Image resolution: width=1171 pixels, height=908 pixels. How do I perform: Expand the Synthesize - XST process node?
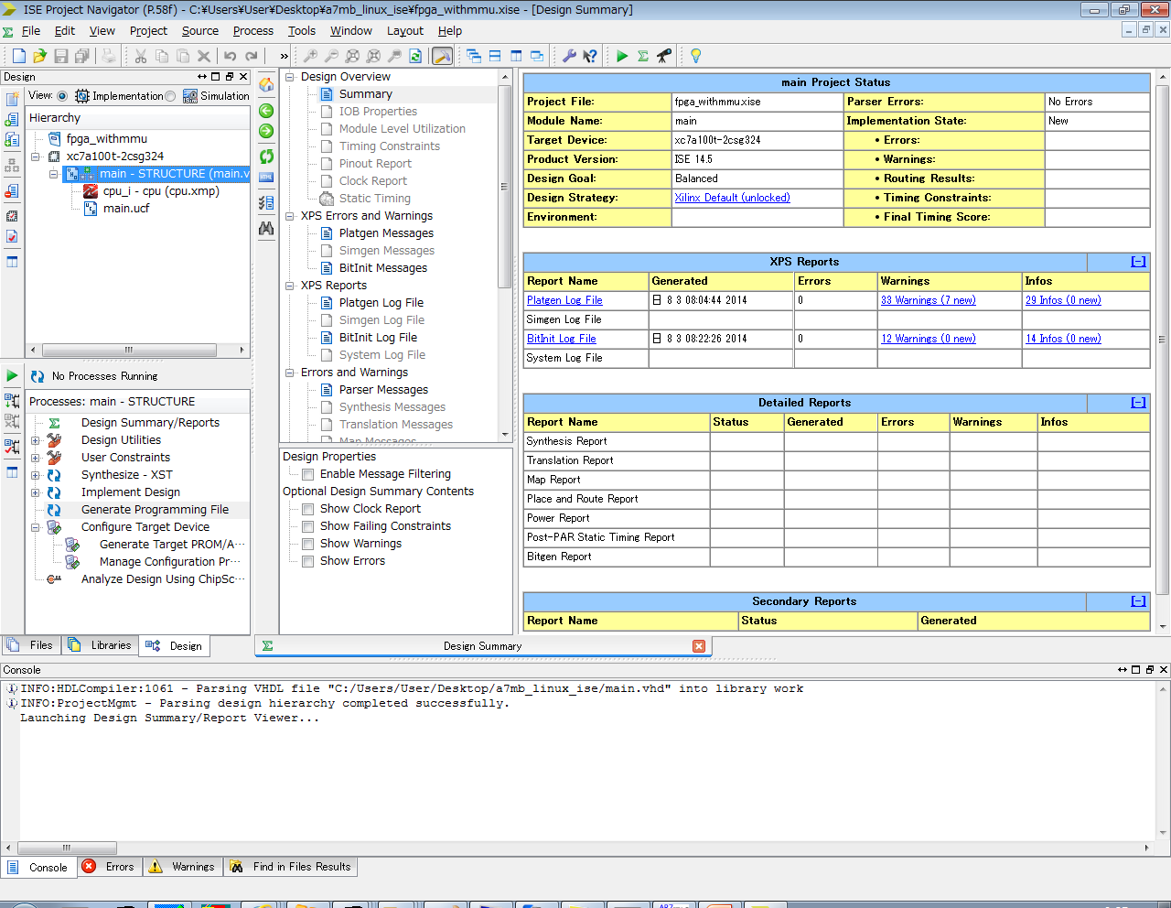(x=36, y=475)
